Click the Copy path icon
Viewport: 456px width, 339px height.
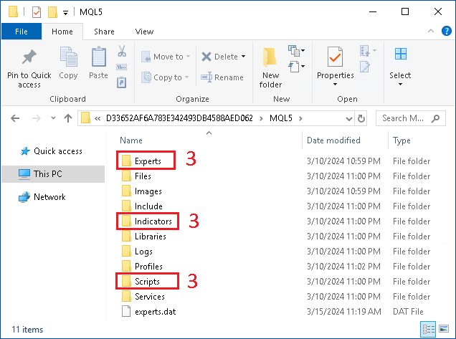(x=122, y=67)
